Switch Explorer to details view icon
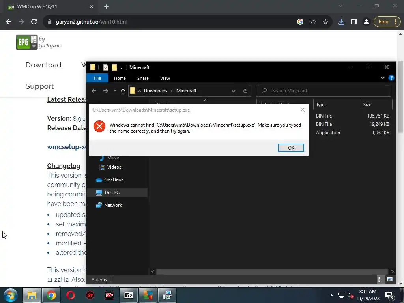 coord(379,279)
